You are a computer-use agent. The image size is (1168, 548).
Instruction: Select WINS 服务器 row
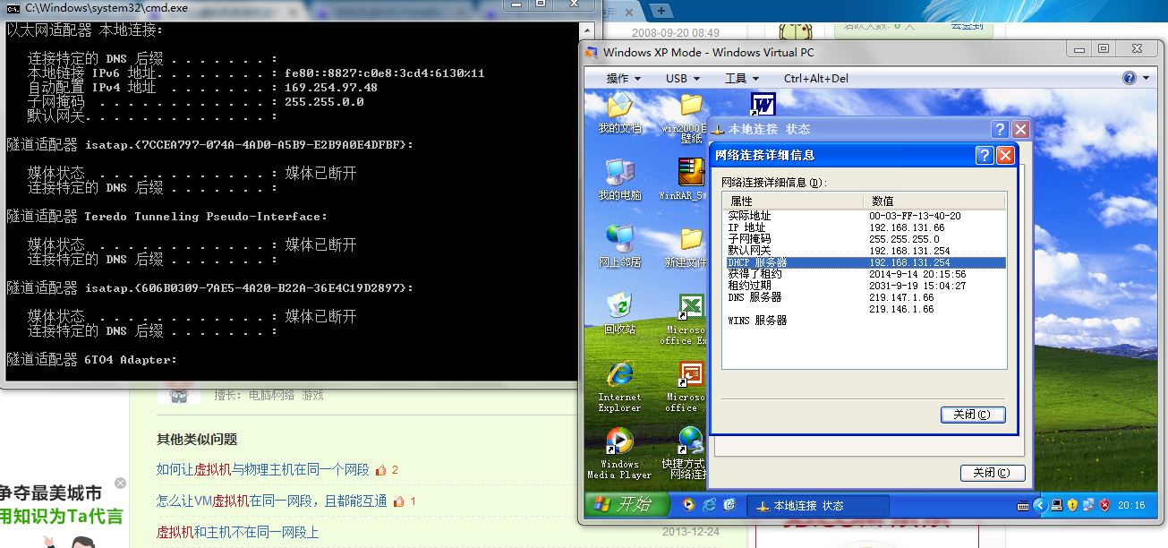click(x=865, y=321)
